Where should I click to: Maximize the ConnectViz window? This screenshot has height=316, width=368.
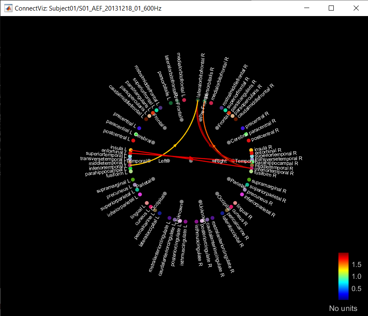[331, 8]
